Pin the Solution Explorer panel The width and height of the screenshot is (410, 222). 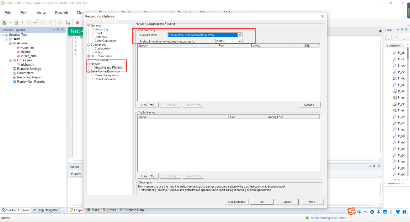[58, 30]
